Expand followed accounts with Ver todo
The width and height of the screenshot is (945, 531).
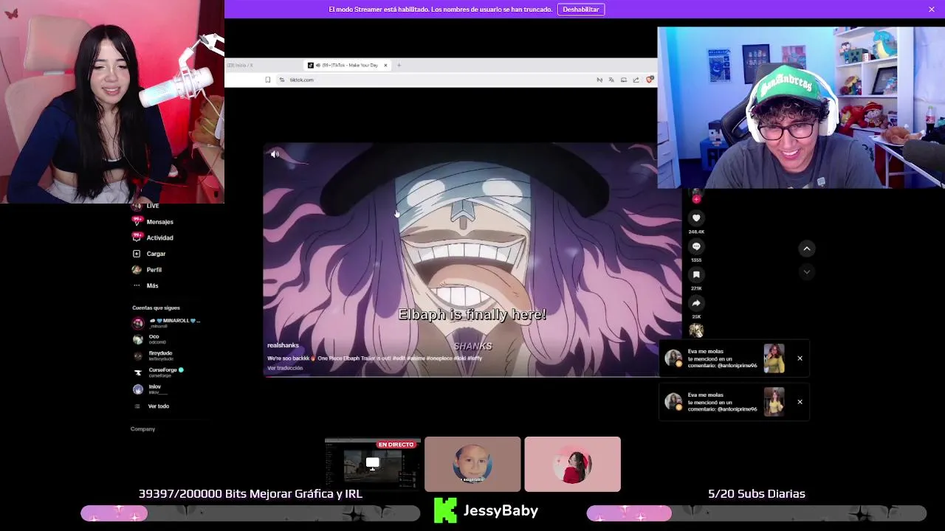(x=152, y=406)
